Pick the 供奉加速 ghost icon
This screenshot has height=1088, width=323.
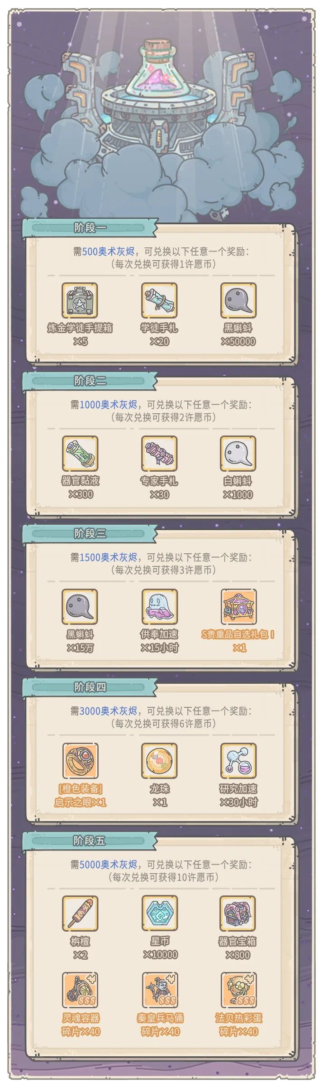click(x=159, y=607)
